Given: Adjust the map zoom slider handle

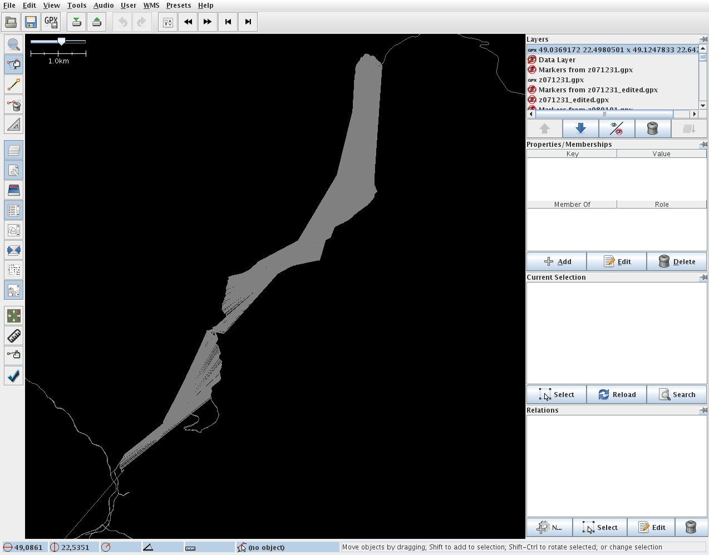Looking at the screenshot, I should click(62, 41).
